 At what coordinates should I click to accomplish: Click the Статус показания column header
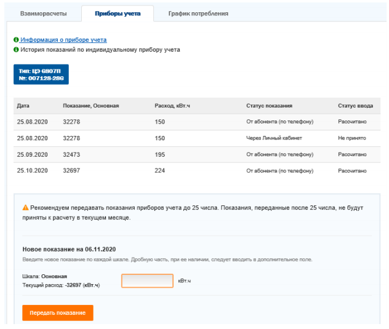pos(269,106)
